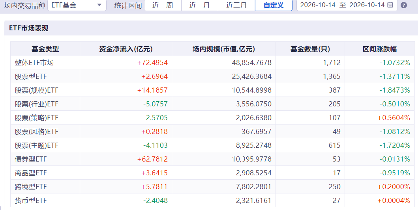
Task: Select 自定义 custom range tab
Action: tap(274, 5)
